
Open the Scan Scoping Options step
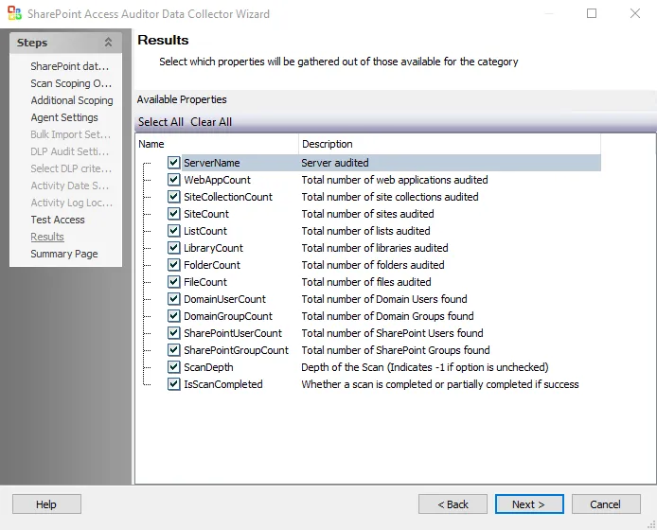(71, 83)
